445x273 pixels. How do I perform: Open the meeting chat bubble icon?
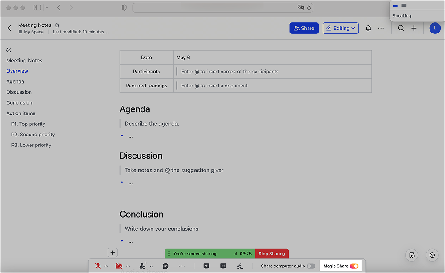(166, 266)
